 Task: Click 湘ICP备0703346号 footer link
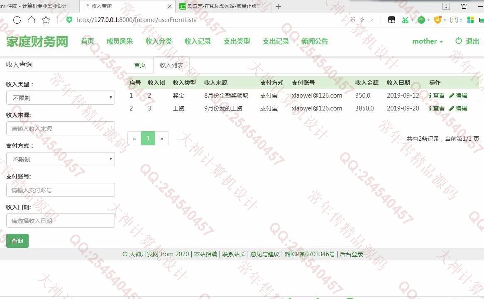point(310,254)
